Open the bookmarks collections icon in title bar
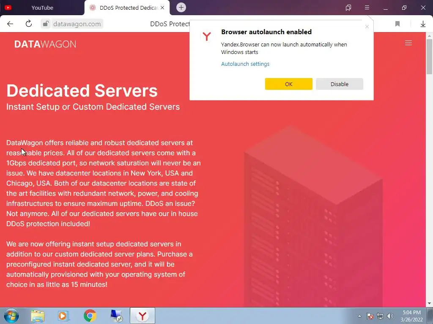The image size is (433, 324). tap(348, 8)
